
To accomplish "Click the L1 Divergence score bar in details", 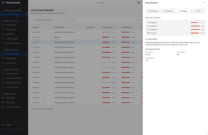I will (195, 23).
